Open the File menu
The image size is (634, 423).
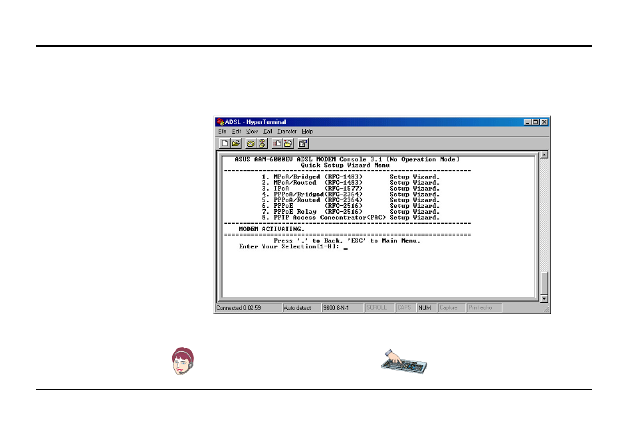[222, 131]
